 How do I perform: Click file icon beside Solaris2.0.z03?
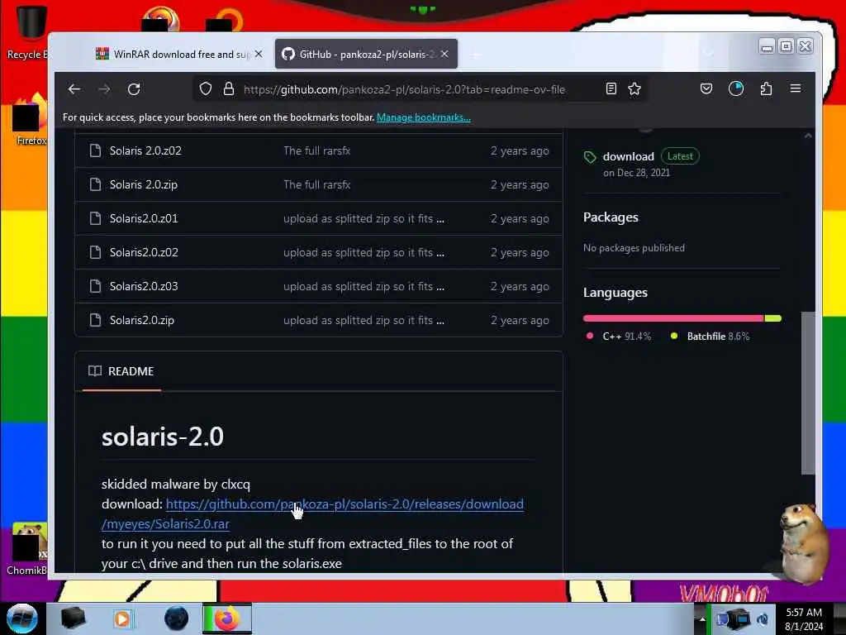[96, 286]
